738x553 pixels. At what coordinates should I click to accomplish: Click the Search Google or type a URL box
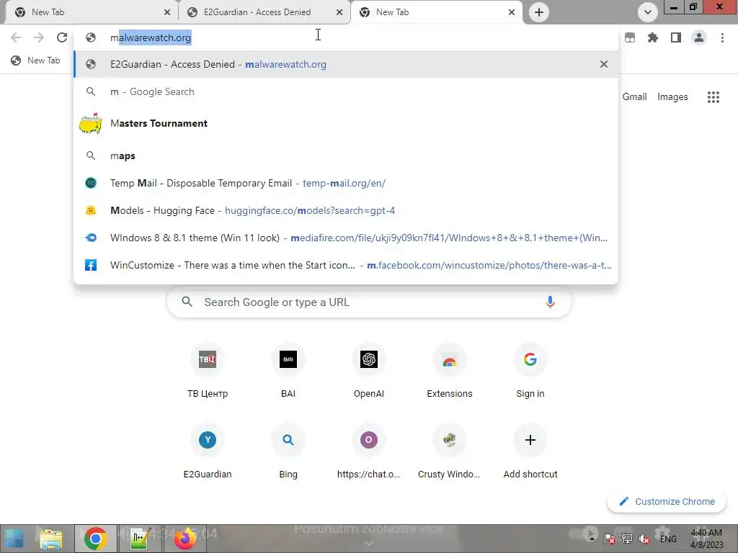coord(369,302)
